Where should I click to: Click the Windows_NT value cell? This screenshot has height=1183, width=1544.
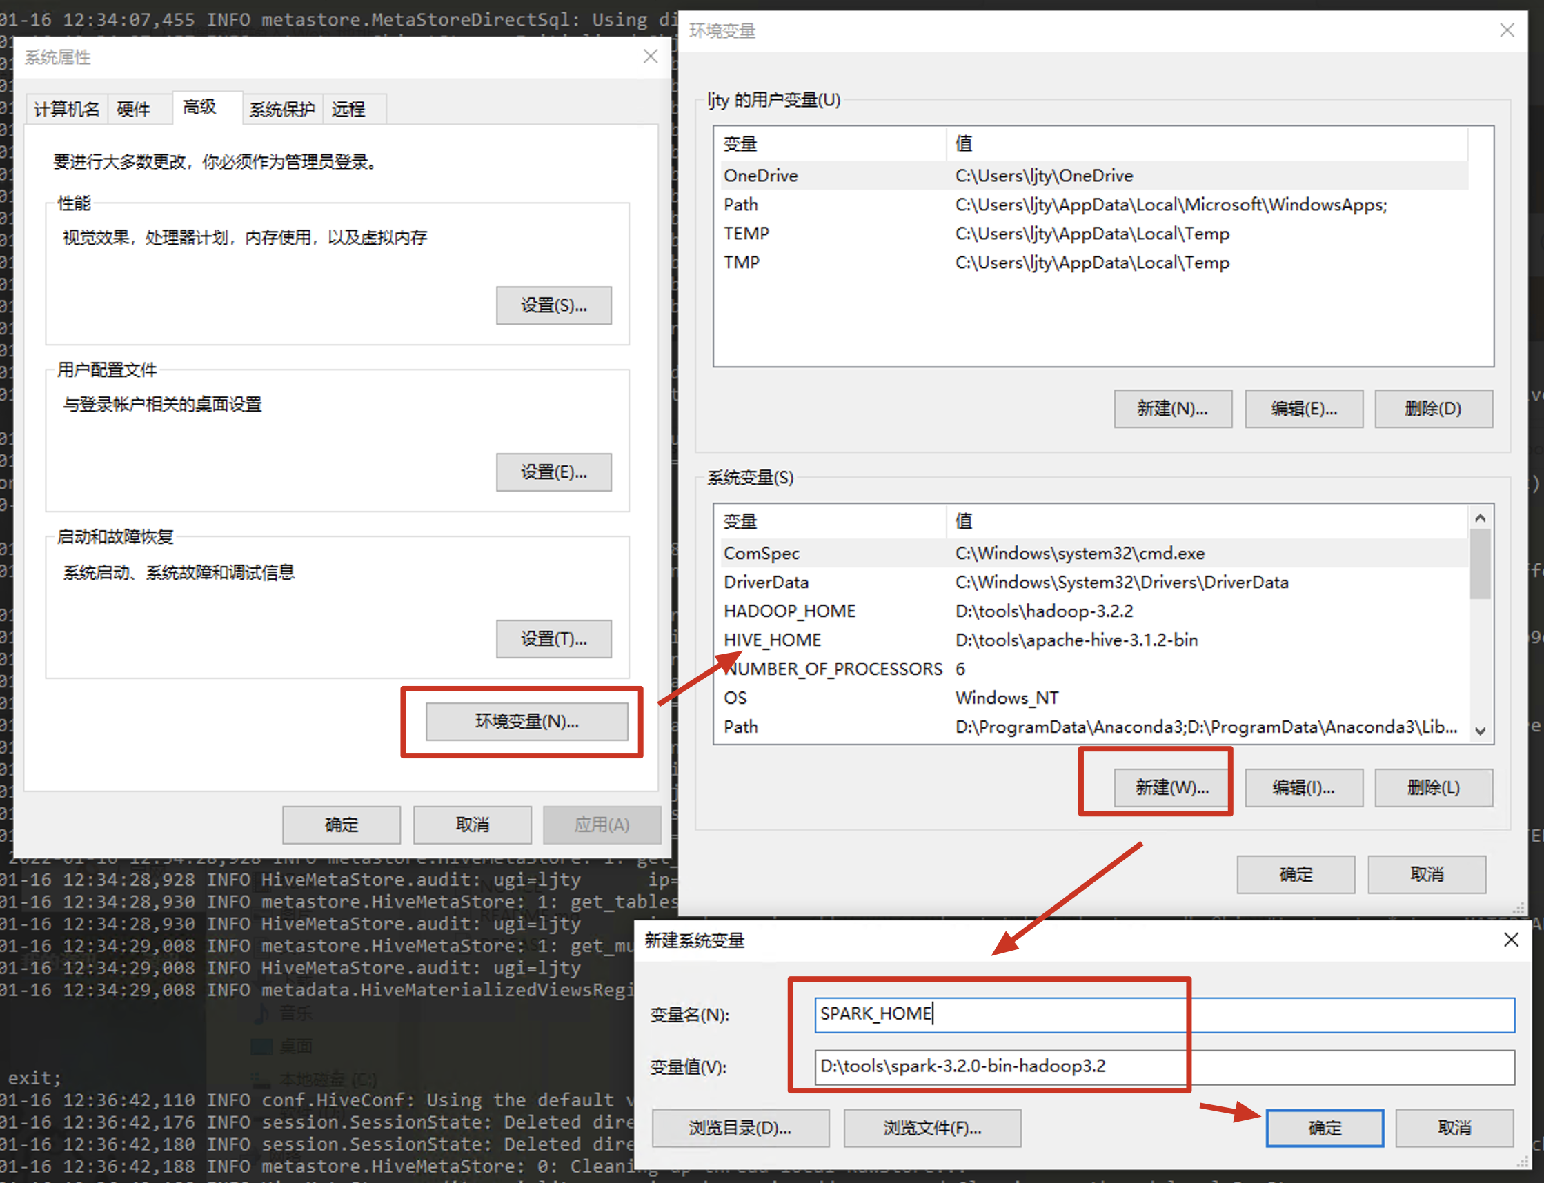tap(1007, 698)
